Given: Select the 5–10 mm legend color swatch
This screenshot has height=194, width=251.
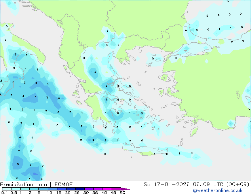Looking at the screenshot, I should [43, 189].
